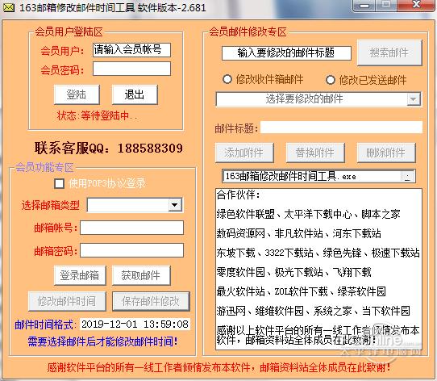This screenshot has height=381, width=437.
Task: Click the 邮箱帐号 input field
Action: click(x=131, y=228)
